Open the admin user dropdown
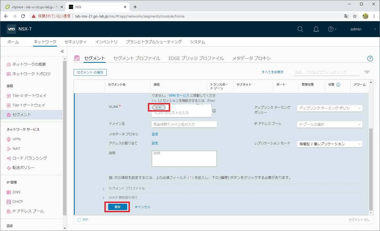 point(363,29)
